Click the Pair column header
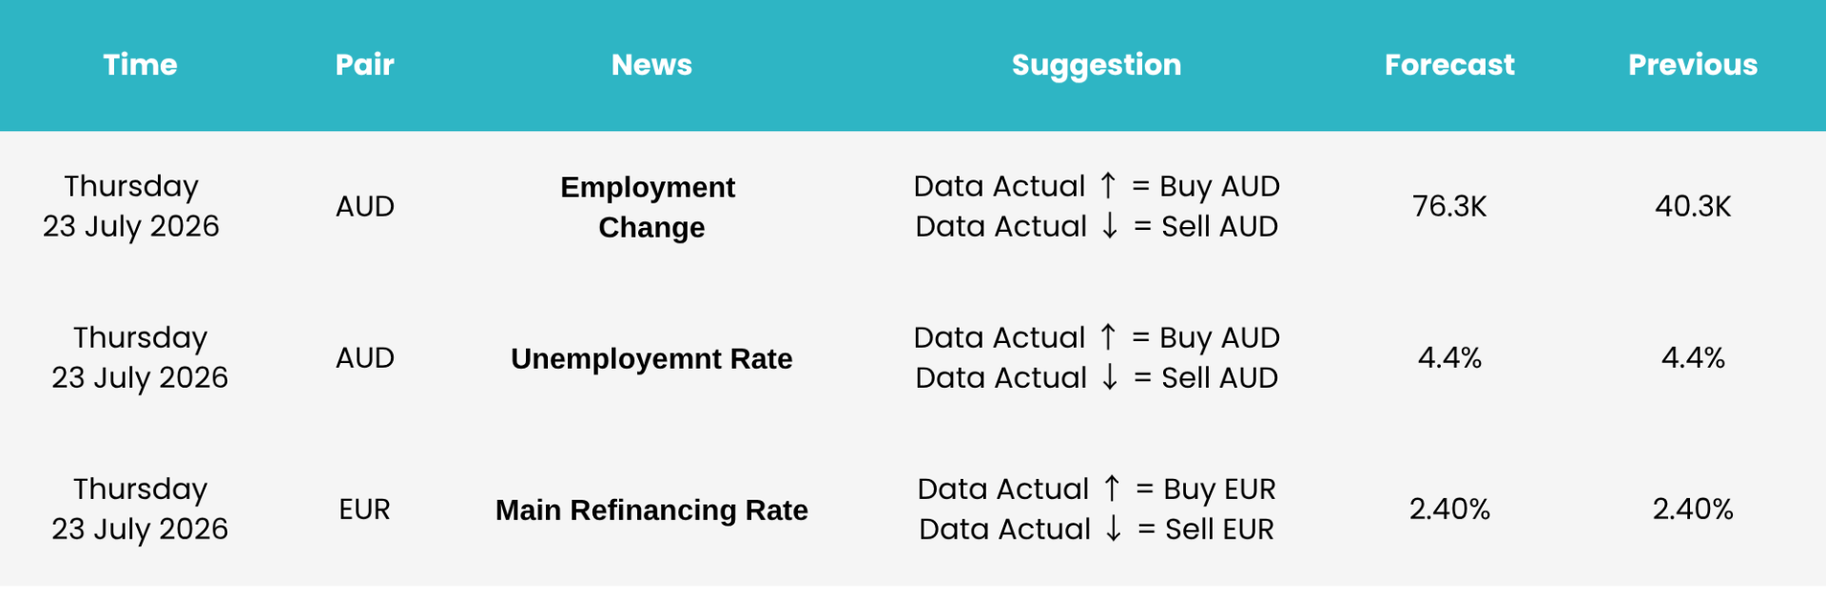This screenshot has height=592, width=1826. click(x=364, y=65)
